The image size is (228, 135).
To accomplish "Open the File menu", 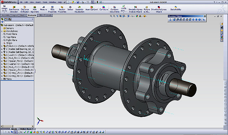I will [x=21, y=2].
